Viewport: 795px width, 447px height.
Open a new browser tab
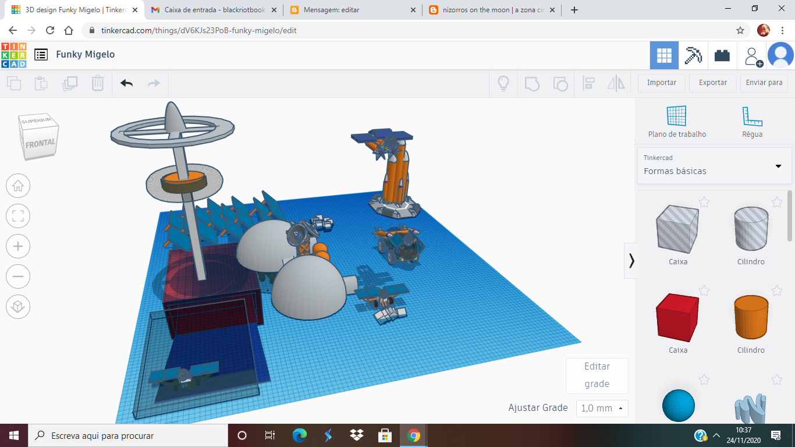coord(574,10)
